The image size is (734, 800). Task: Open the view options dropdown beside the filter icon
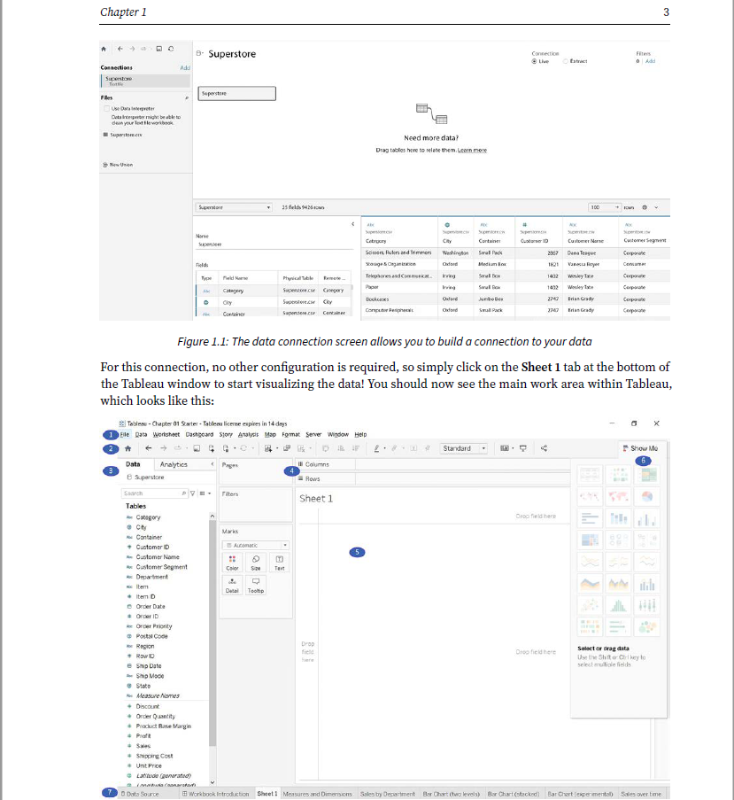(x=205, y=493)
